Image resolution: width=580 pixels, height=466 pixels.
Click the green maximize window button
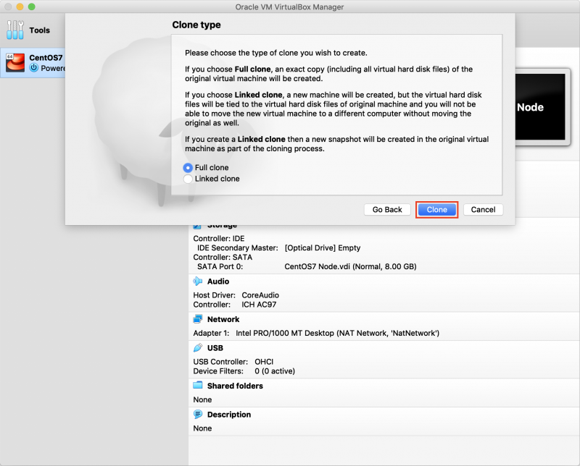click(31, 7)
